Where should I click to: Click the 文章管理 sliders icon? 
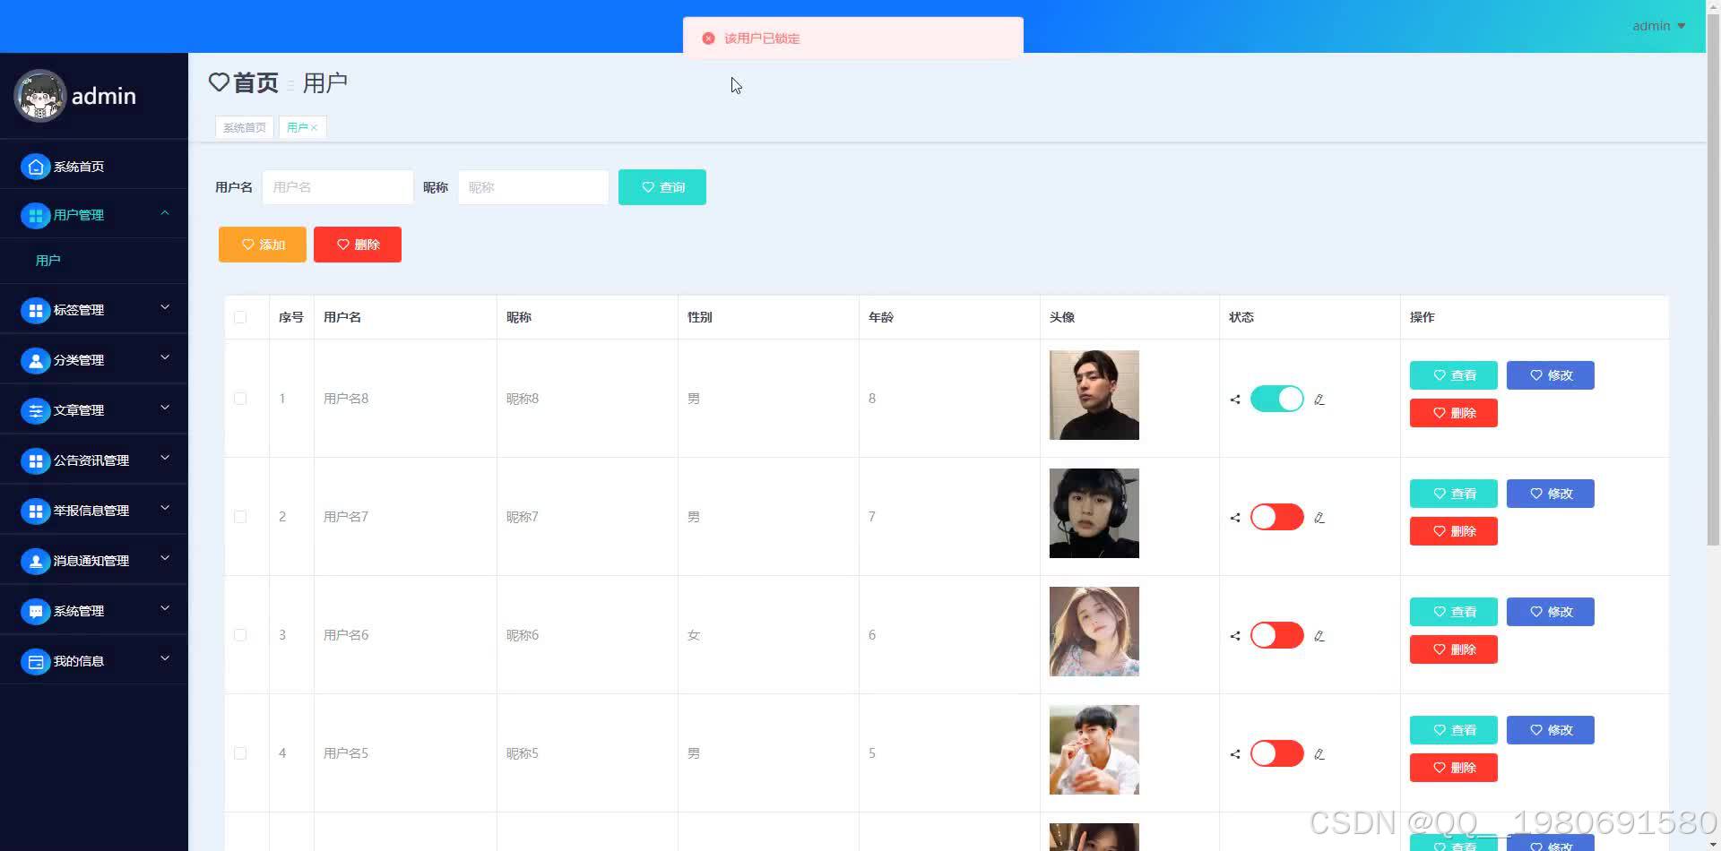click(35, 410)
